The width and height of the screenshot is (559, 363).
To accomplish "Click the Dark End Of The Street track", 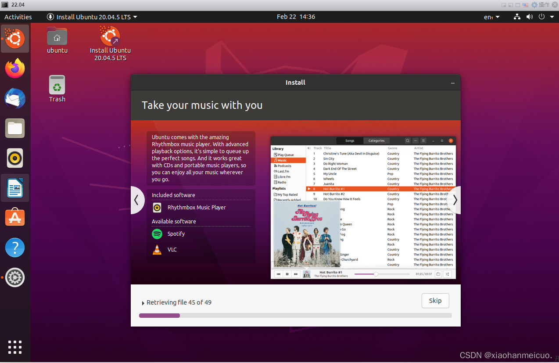I will pyautogui.click(x=381, y=169).
